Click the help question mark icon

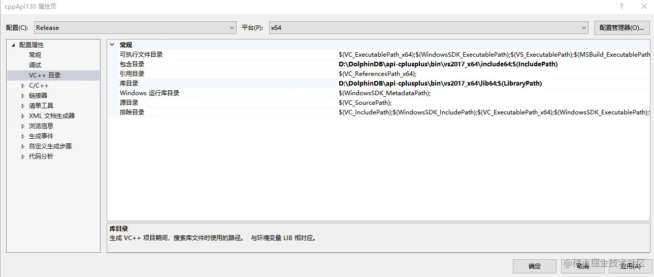[621, 6]
